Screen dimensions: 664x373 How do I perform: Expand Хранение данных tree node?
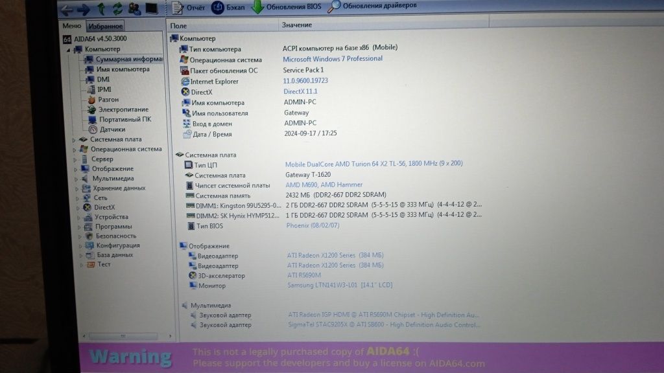pos(77,188)
